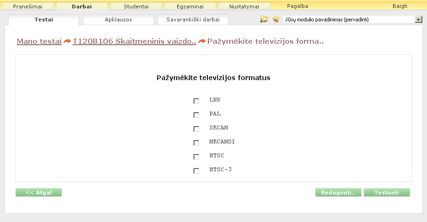
Task: Click the NTSC-3 answer label
Action: tap(220, 169)
